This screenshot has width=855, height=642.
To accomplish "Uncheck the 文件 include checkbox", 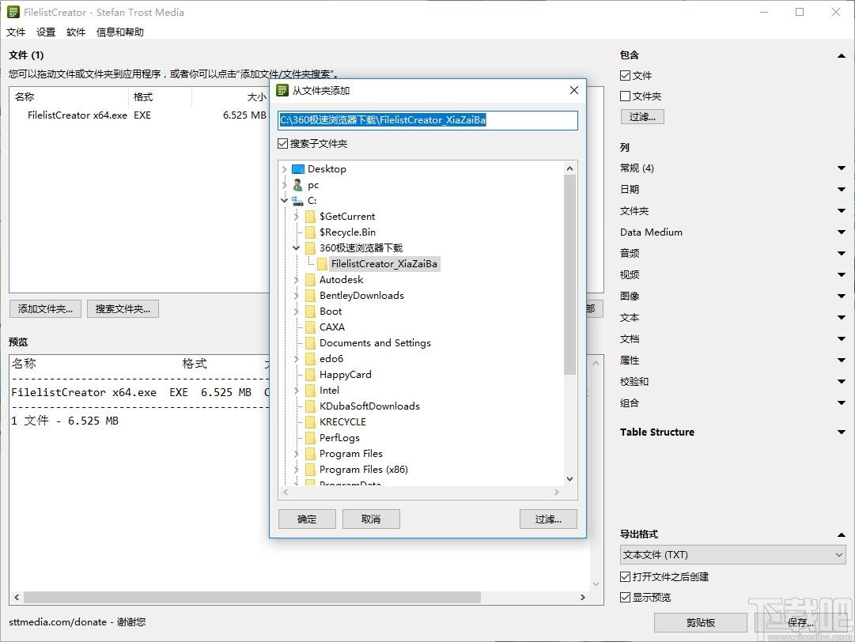I will 625,76.
